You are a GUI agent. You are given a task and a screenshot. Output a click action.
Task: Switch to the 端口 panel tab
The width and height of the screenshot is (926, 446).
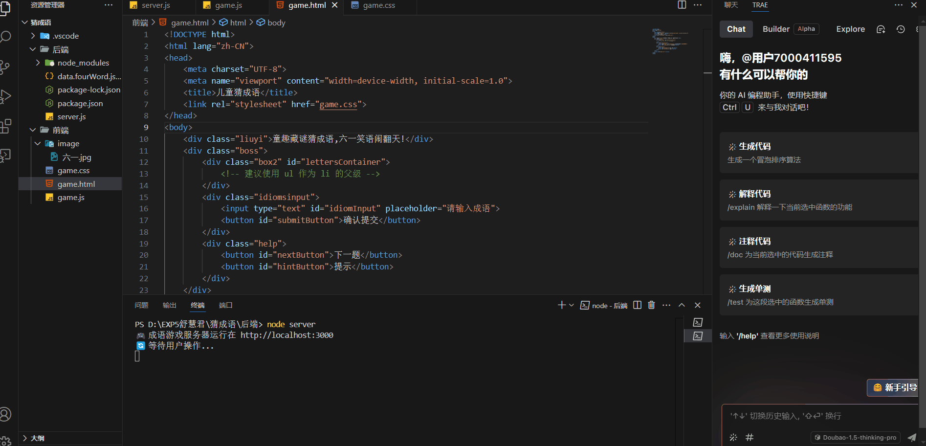[225, 305]
